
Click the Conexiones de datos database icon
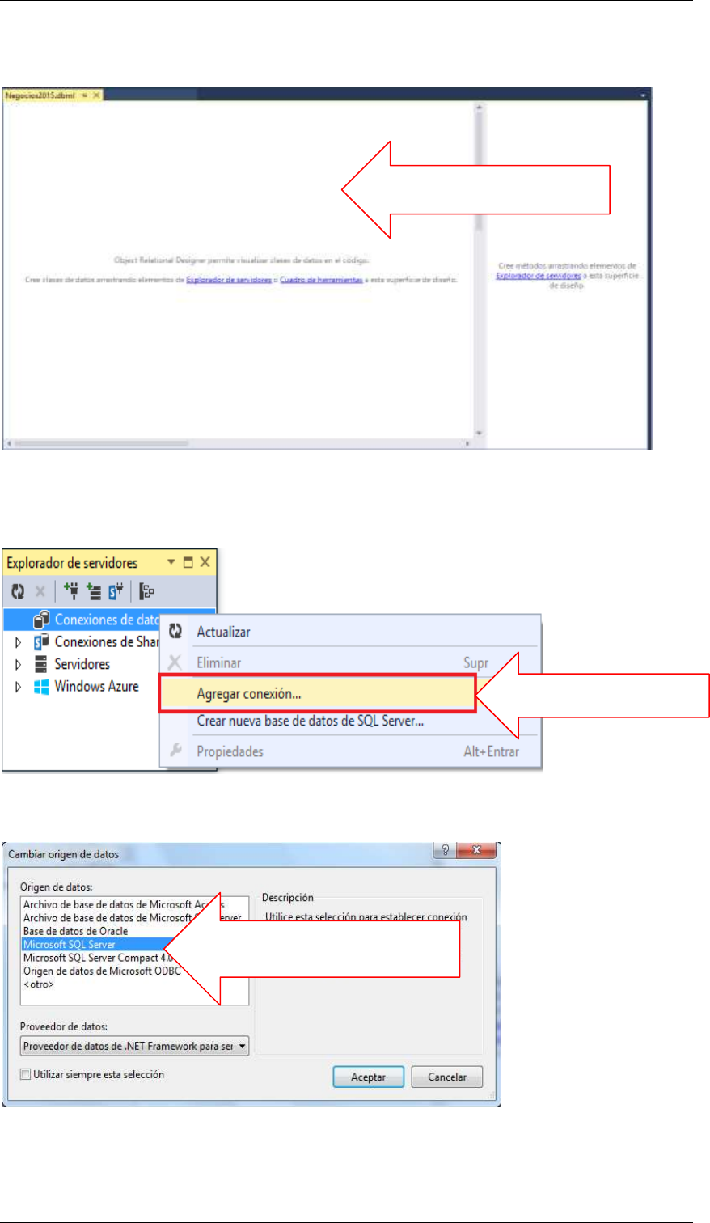(x=41, y=620)
